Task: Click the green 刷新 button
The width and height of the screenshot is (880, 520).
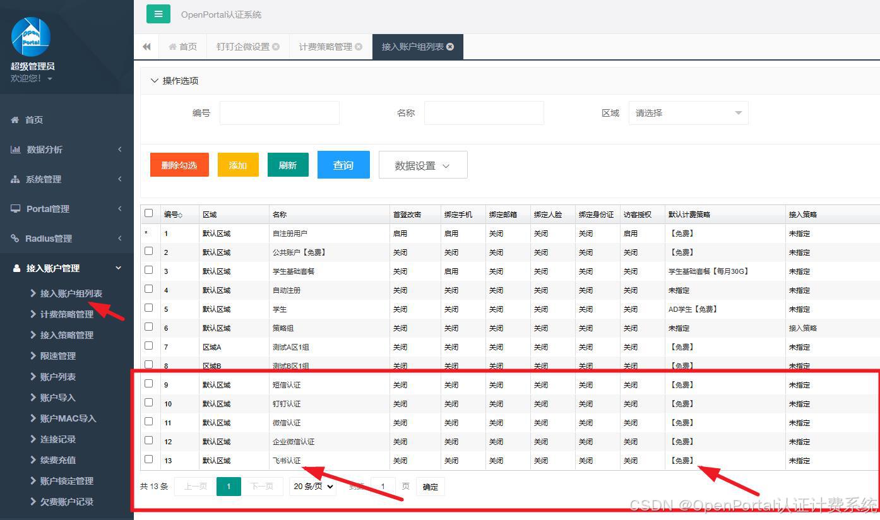Action: (x=288, y=165)
